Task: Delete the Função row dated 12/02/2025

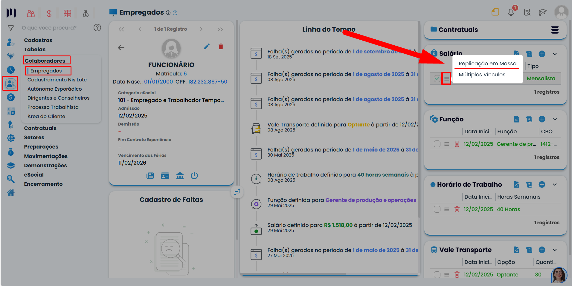Action: (x=457, y=144)
